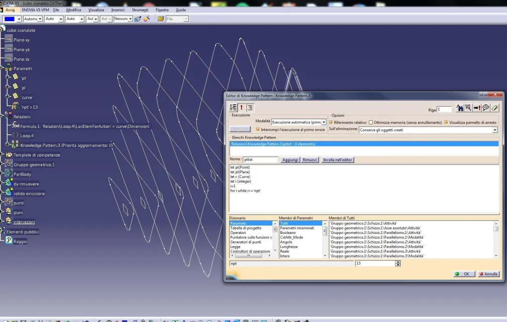Select the Raggio public element icon
Image resolution: width=507 pixels, height=322 pixels.
pyautogui.click(x=9, y=241)
